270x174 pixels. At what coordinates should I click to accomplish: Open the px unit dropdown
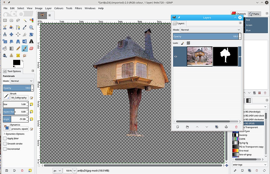pyautogui.click(x=57, y=170)
